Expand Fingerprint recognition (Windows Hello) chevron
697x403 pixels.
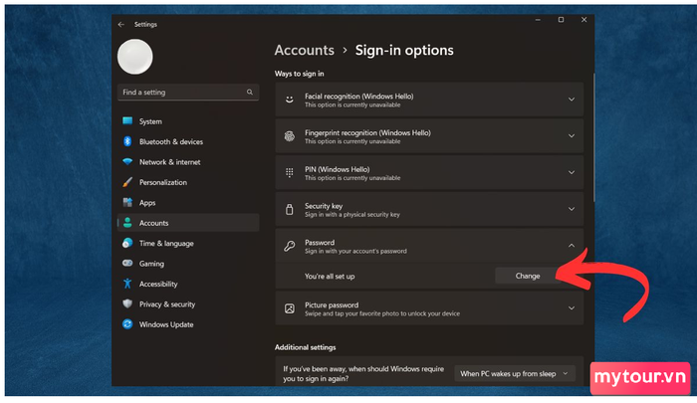(x=572, y=136)
